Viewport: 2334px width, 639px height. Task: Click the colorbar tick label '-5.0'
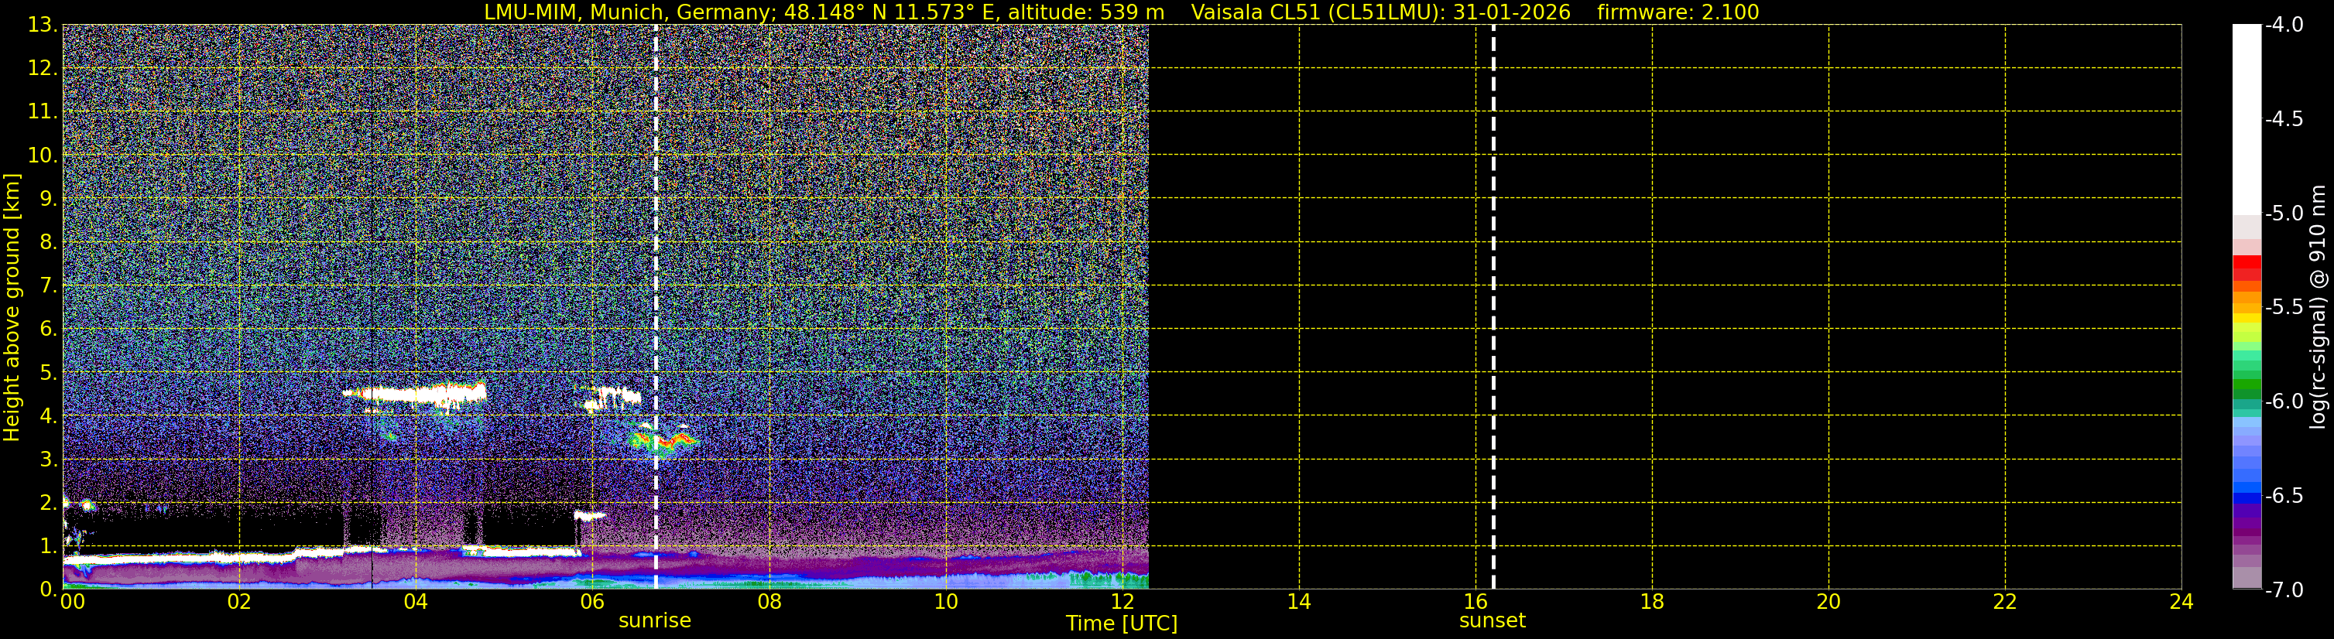tap(2283, 213)
